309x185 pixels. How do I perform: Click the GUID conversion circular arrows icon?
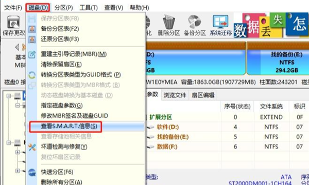(32, 75)
